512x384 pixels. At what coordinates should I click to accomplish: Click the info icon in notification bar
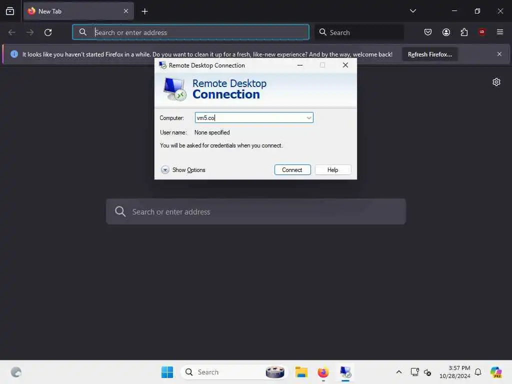pos(14,54)
